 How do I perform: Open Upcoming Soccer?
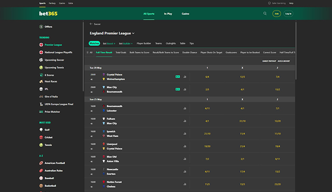(x=51, y=60)
